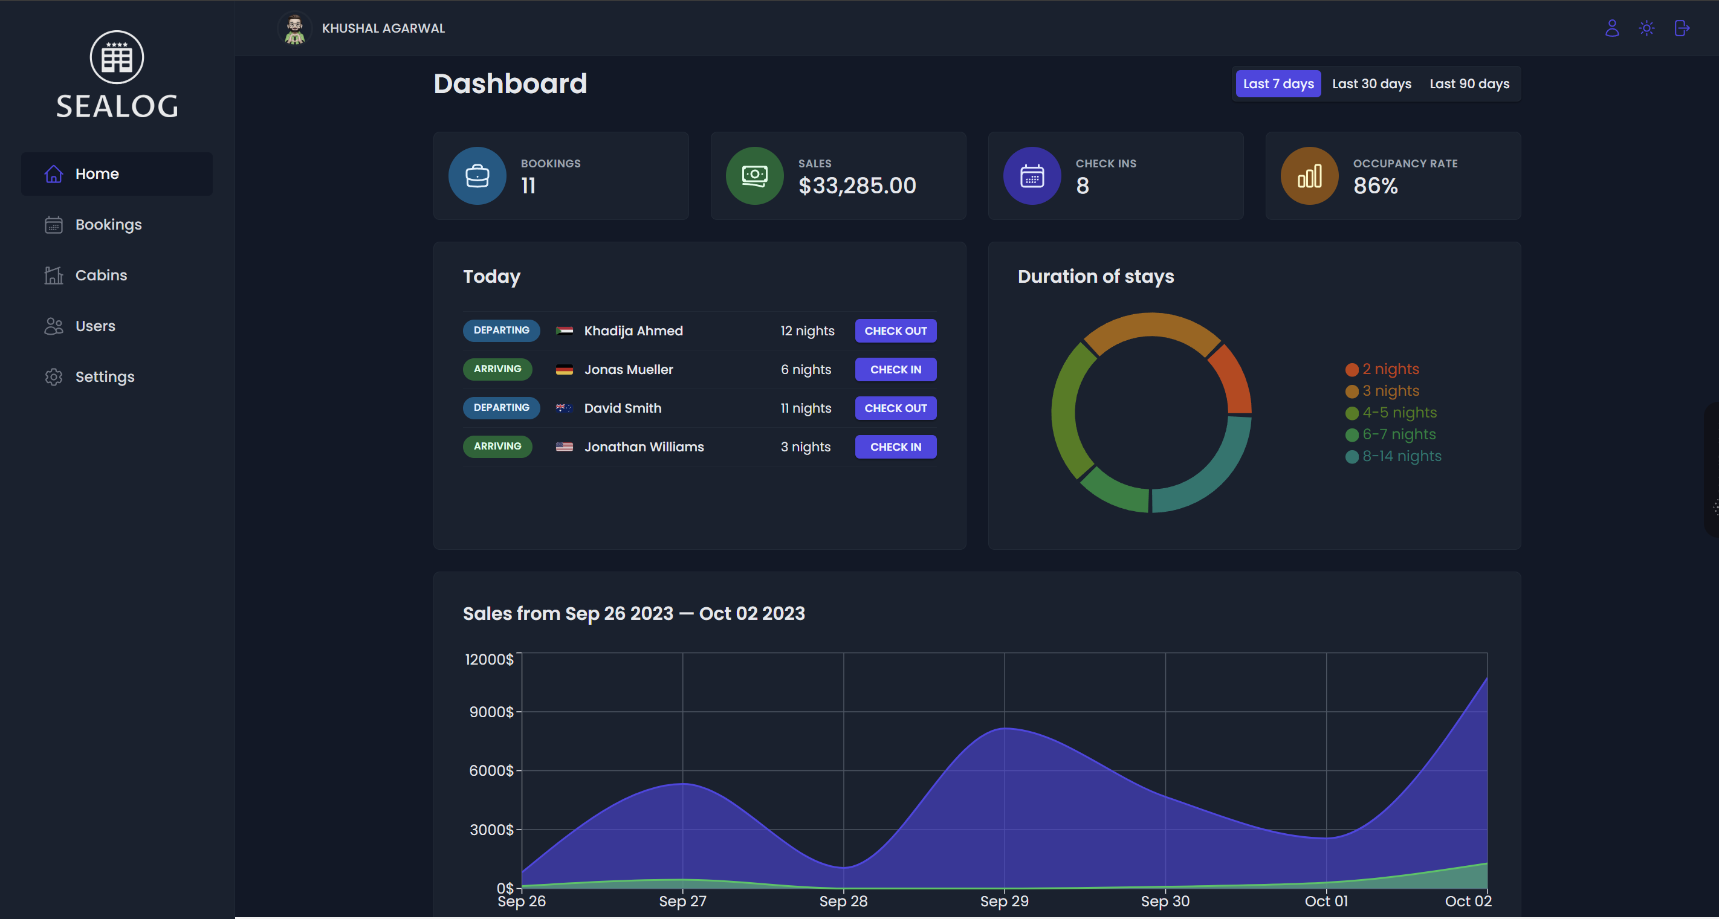
Task: Click Check In for Jonas Mueller
Action: (896, 369)
